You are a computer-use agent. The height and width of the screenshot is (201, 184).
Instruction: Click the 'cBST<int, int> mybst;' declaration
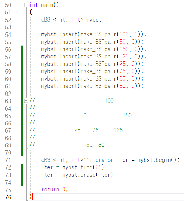click(x=73, y=20)
